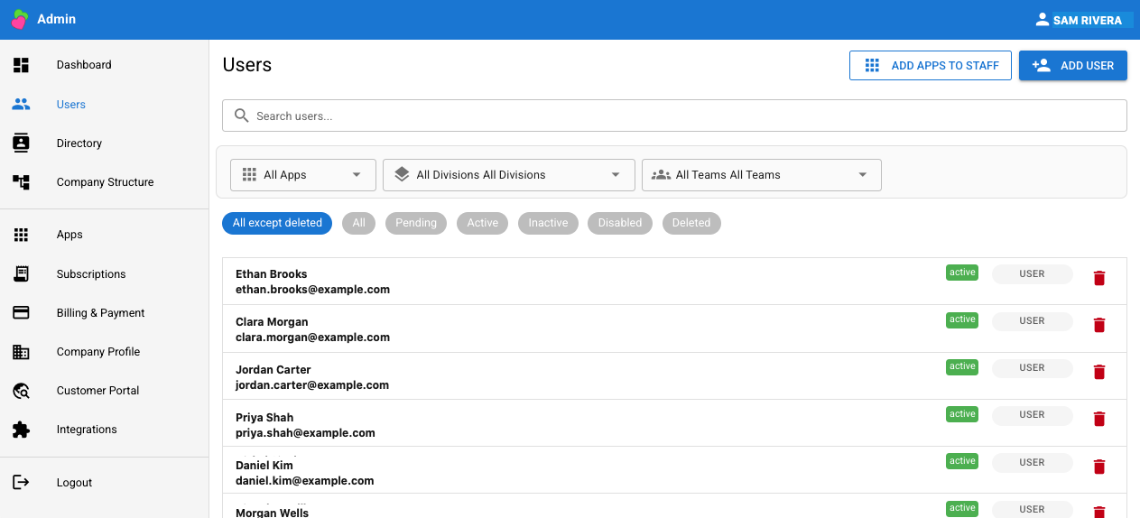
Task: Filter users by Deleted status
Action: tap(691, 223)
